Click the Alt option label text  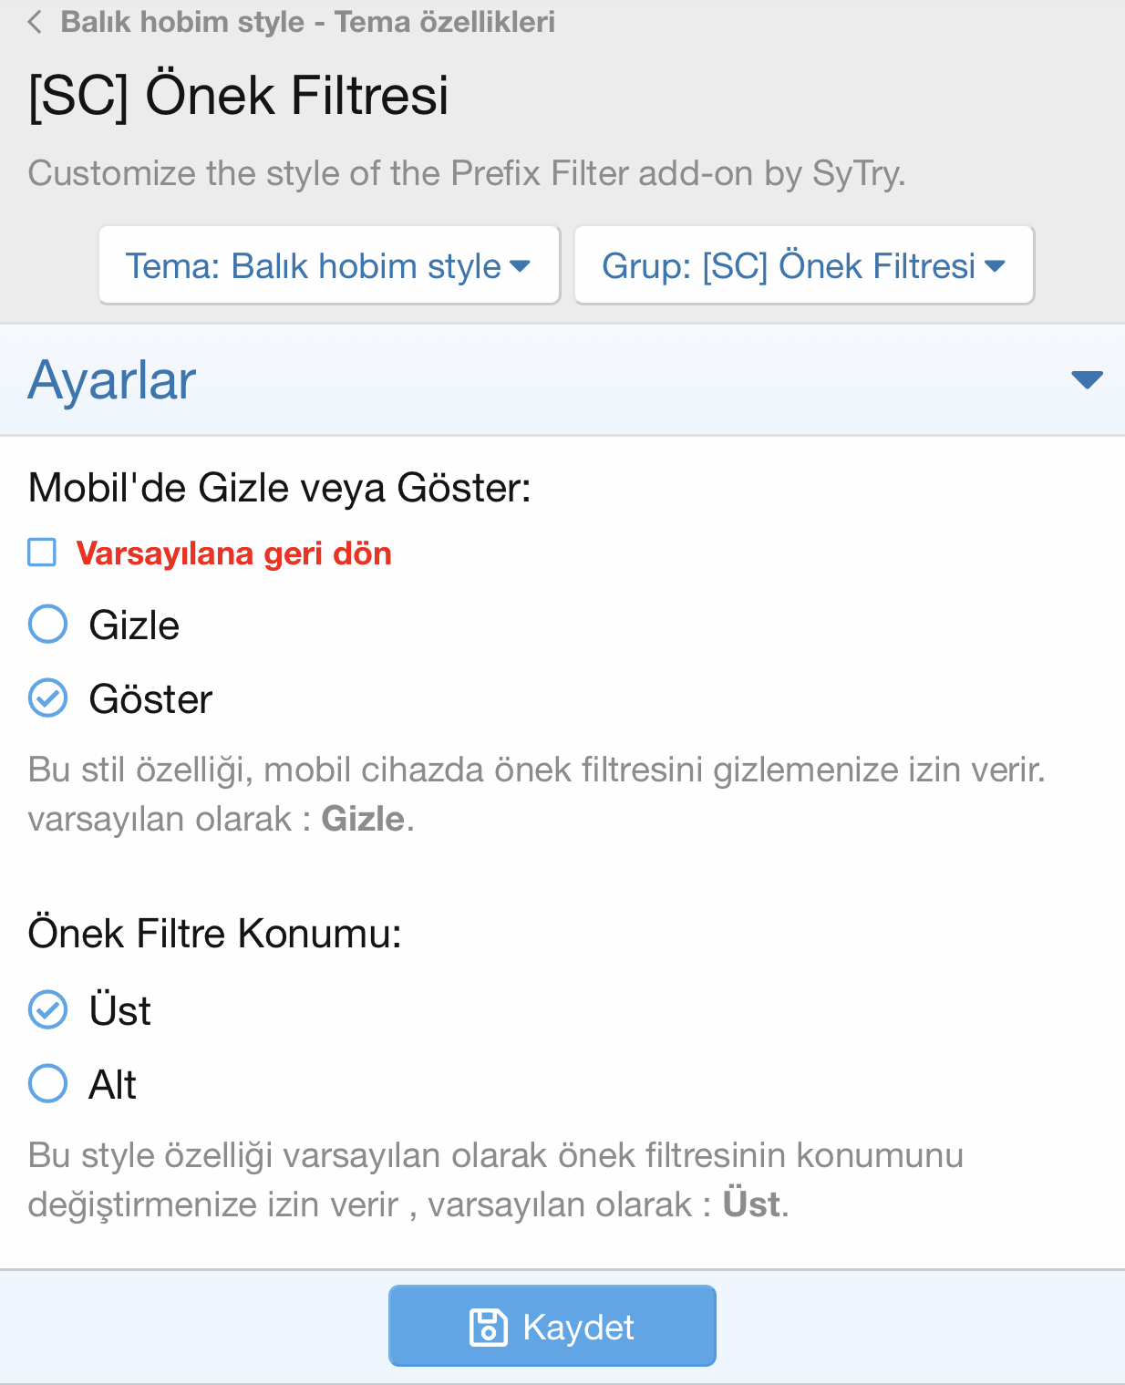coord(112,1084)
